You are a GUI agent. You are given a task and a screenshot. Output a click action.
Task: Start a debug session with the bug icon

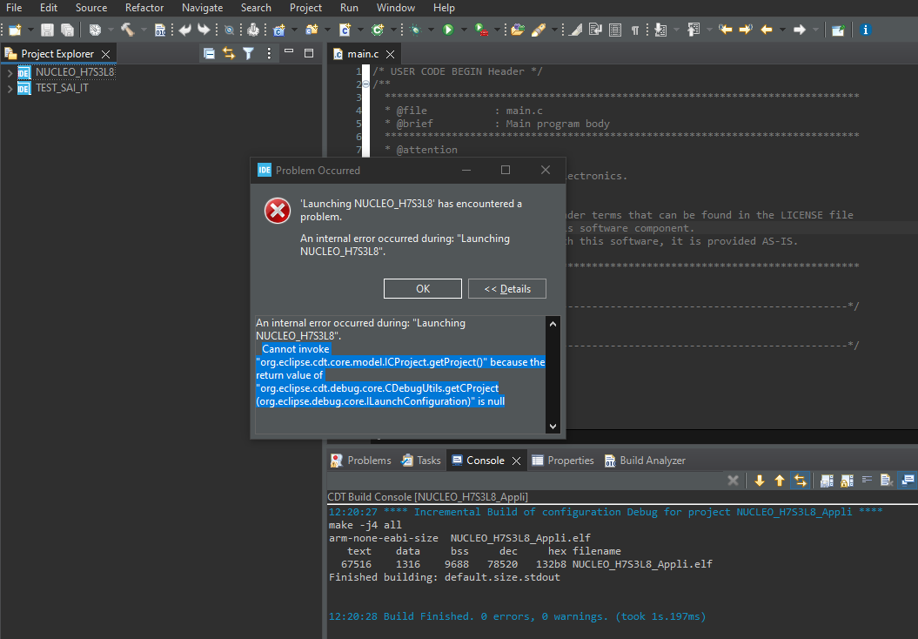coord(412,29)
